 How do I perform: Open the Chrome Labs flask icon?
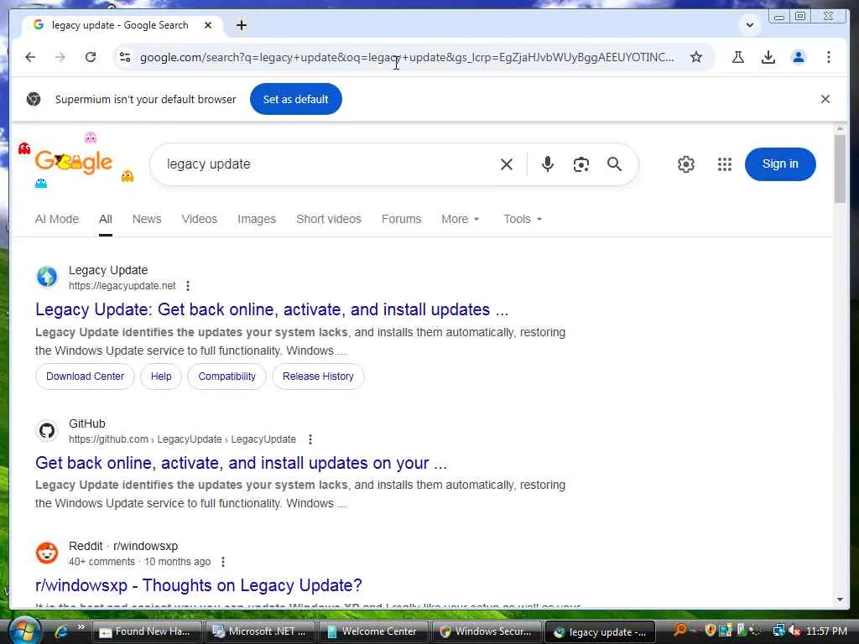(x=738, y=57)
